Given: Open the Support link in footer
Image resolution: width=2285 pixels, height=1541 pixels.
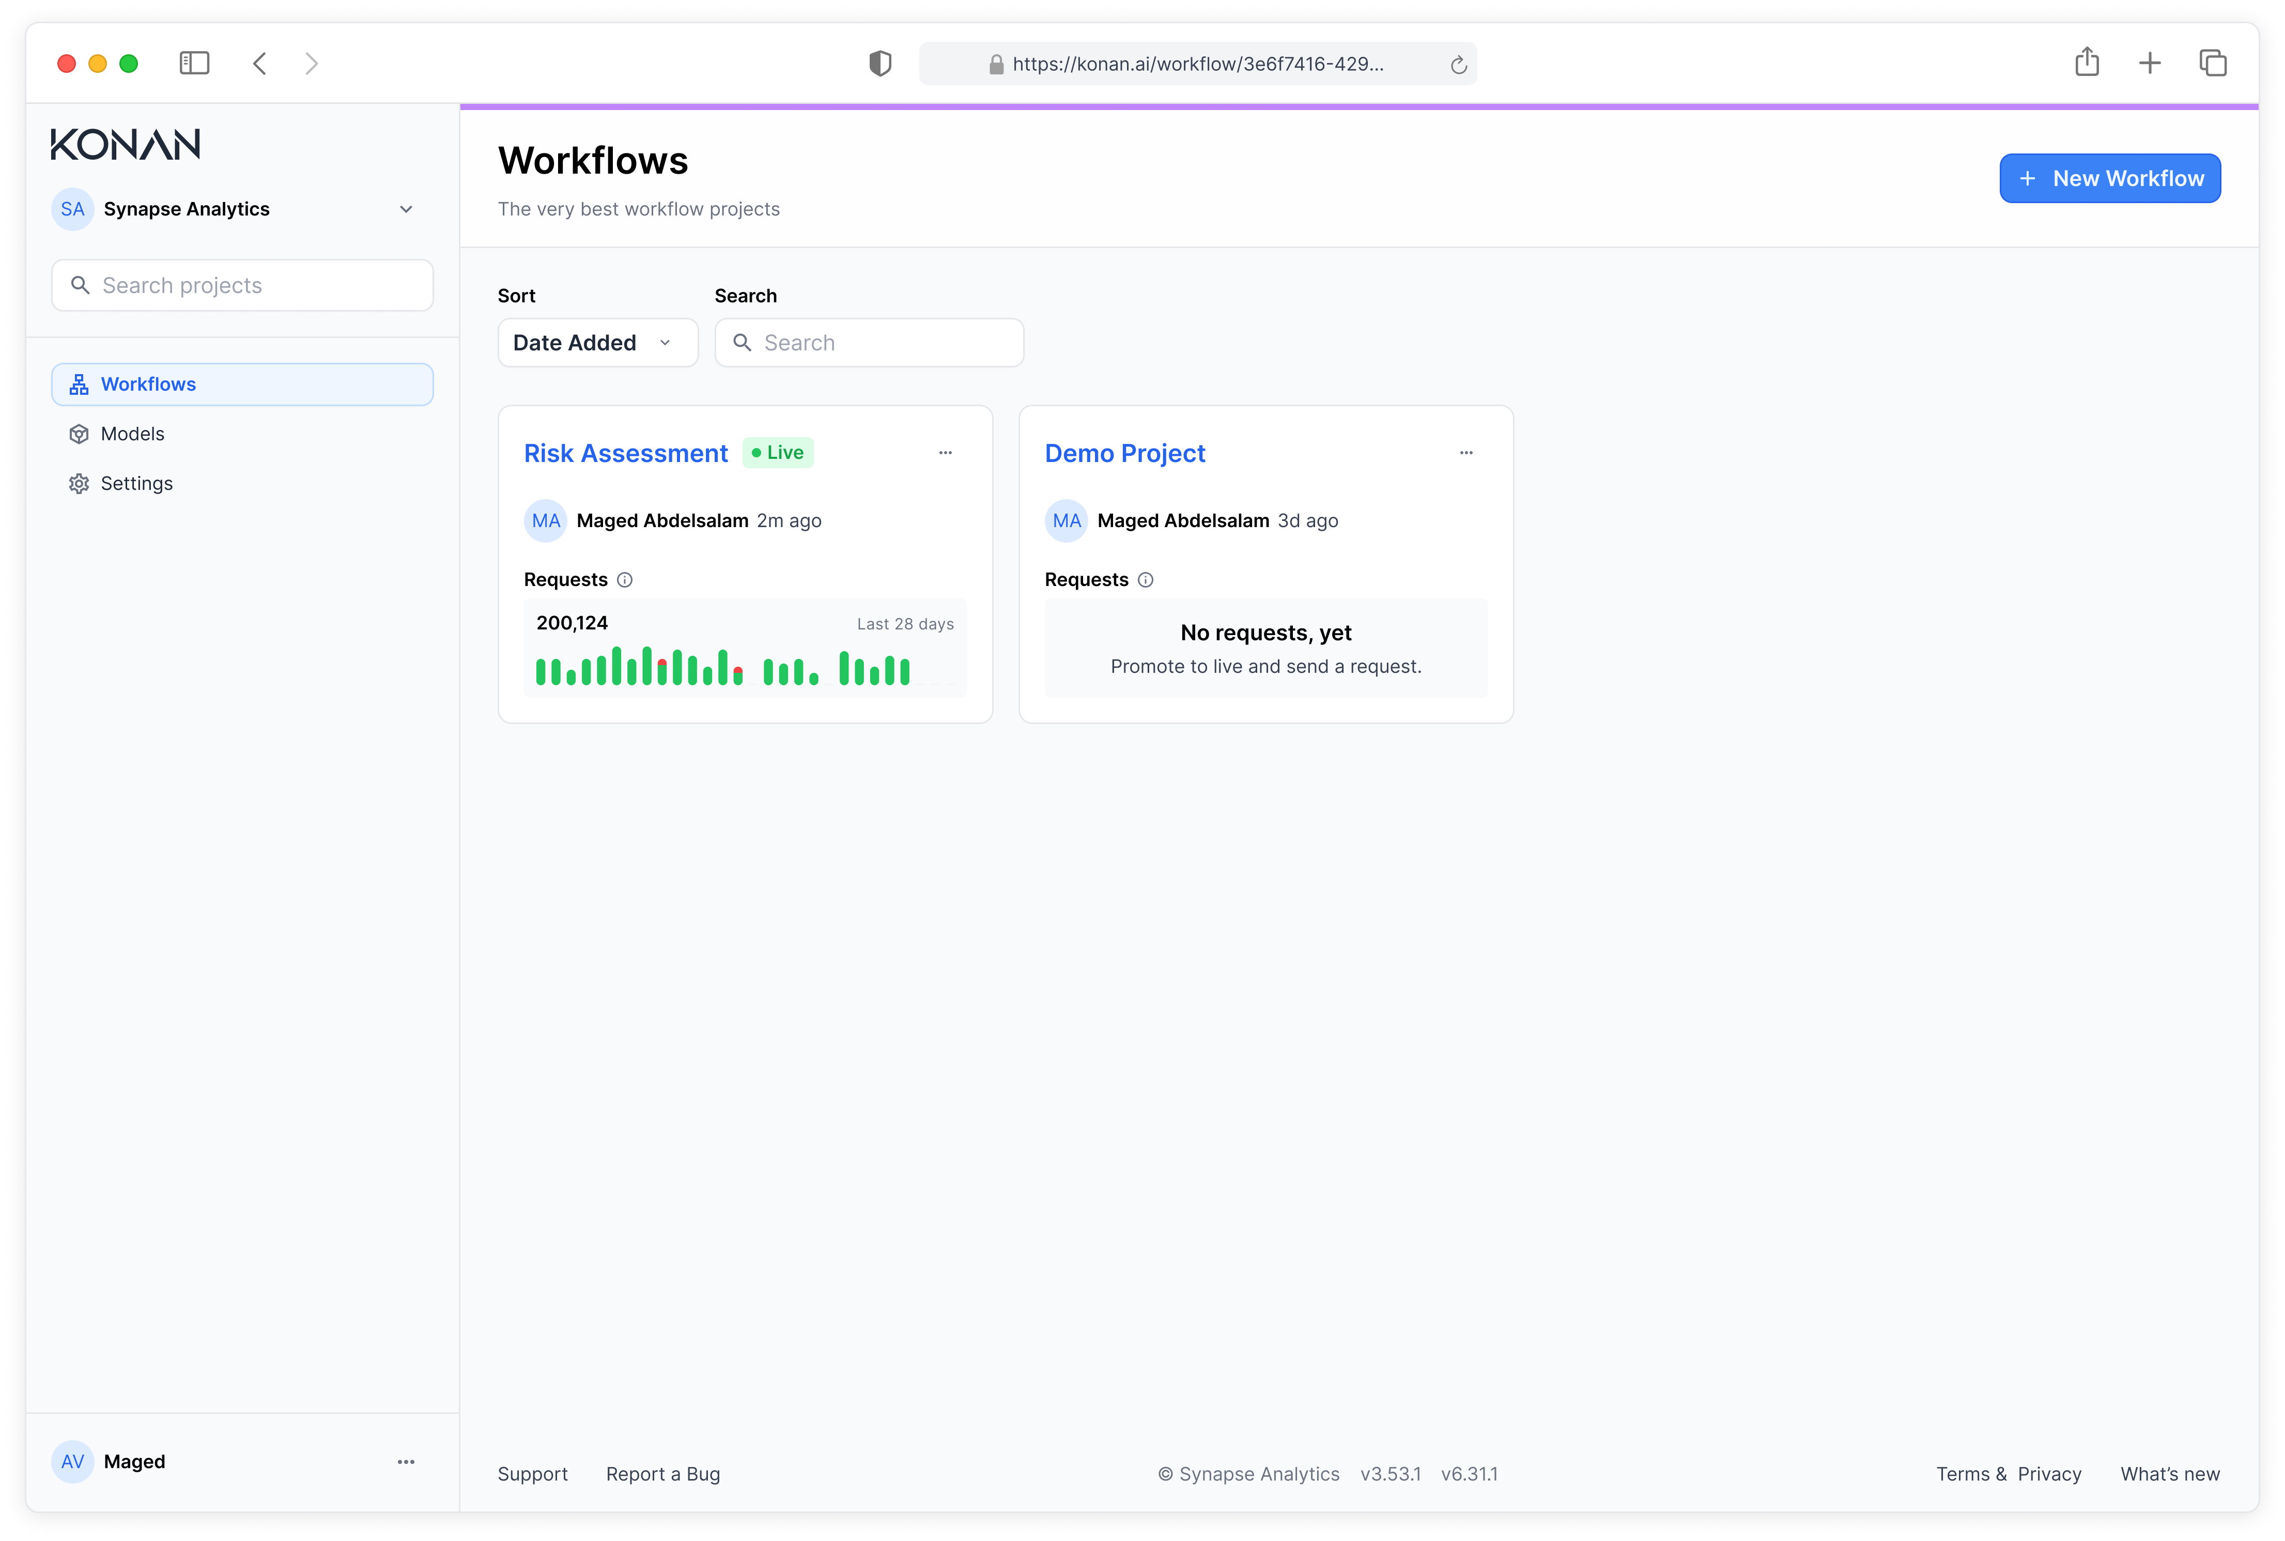Looking at the screenshot, I should 533,1473.
